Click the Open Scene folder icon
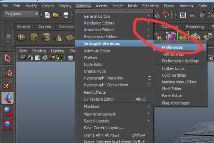This screenshot has height=143, width=214. [56, 15]
